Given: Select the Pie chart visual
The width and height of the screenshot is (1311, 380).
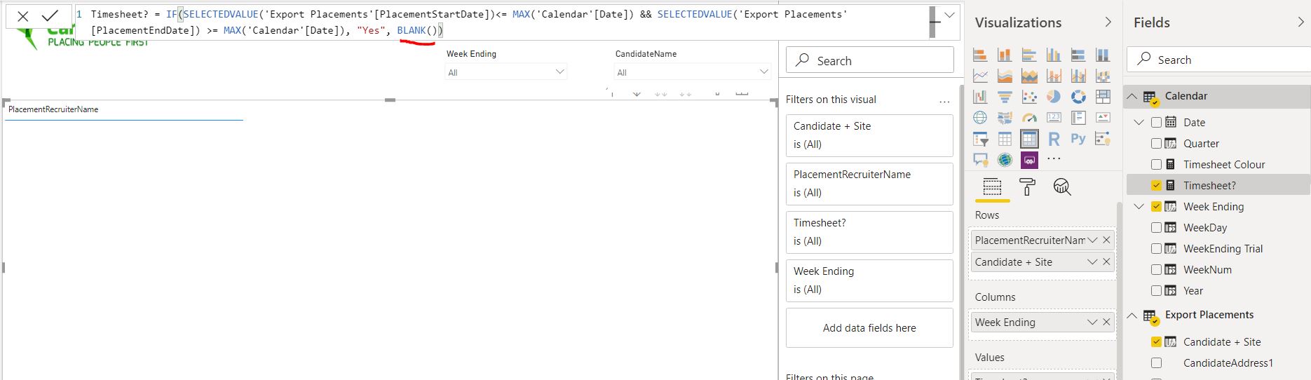Looking at the screenshot, I should (x=1054, y=97).
